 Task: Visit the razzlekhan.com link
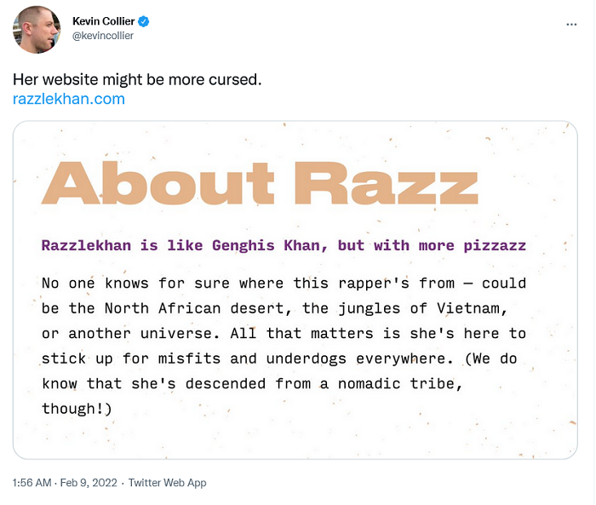pos(69,99)
